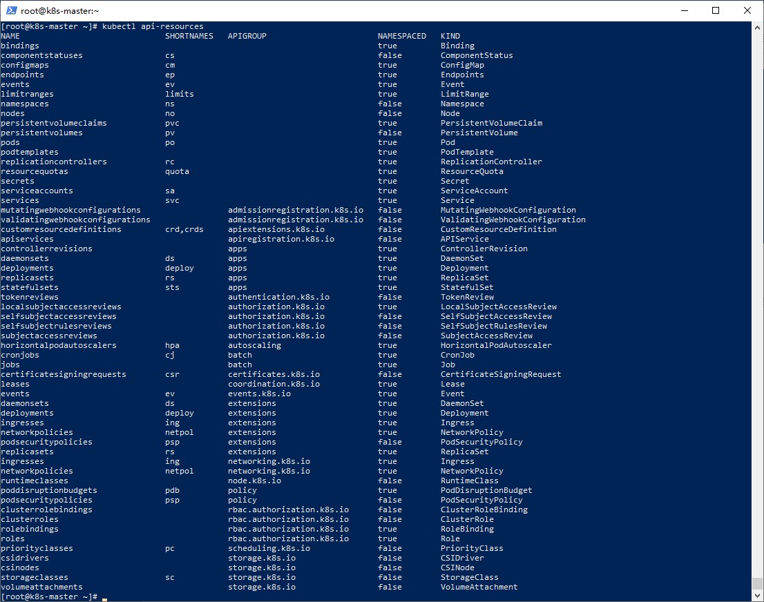The height and width of the screenshot is (602, 764).
Task: Click the 'mutatingwebhookconfigurations' resource name
Action: (x=70, y=210)
